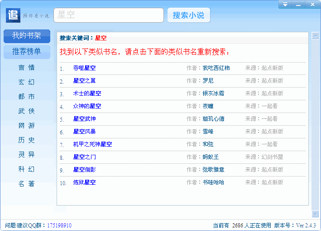Click scrollbar up arrow in results
The image size is (321, 231).
tap(315, 36)
